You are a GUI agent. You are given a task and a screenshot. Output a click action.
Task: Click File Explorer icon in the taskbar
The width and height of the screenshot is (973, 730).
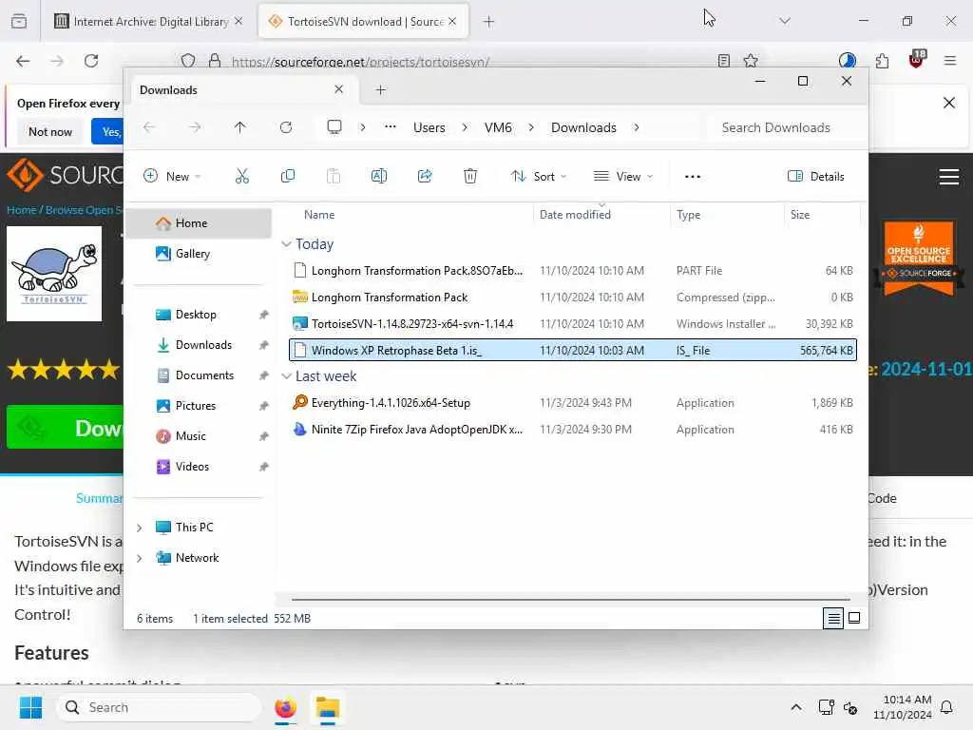pyautogui.click(x=328, y=707)
